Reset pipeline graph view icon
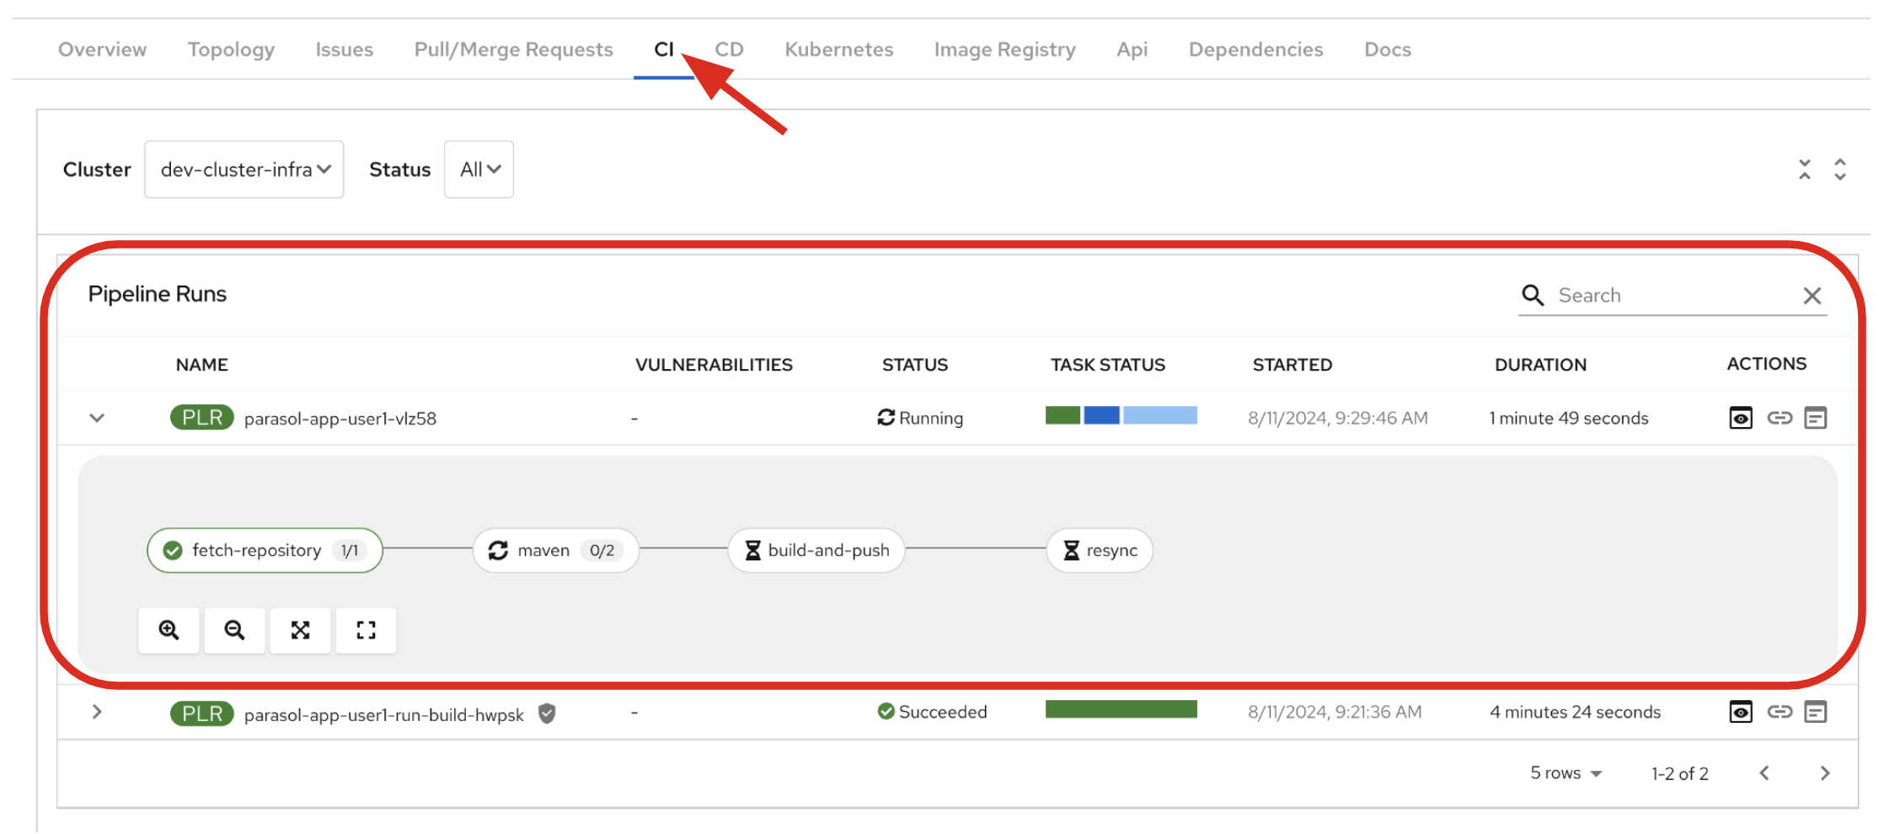The height and width of the screenshot is (834, 1879). point(366,630)
